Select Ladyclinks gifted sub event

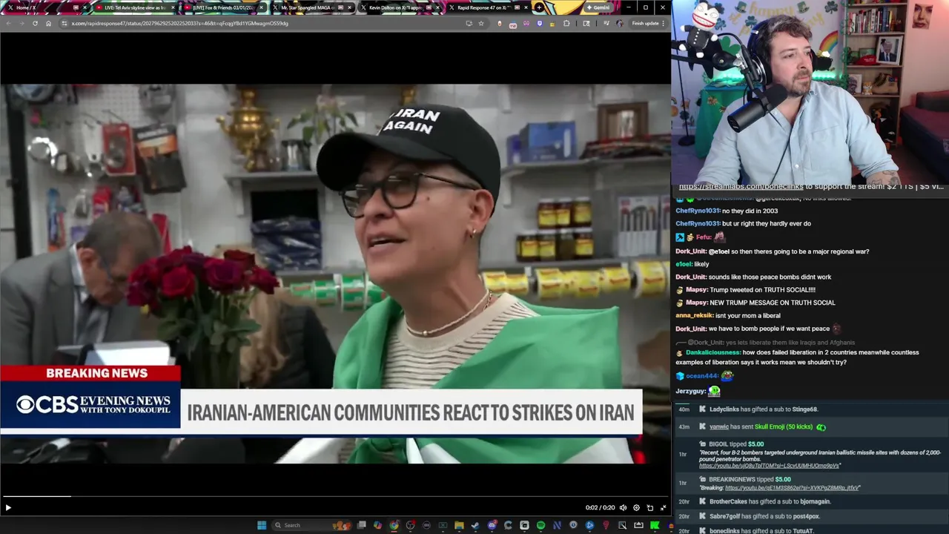764,409
